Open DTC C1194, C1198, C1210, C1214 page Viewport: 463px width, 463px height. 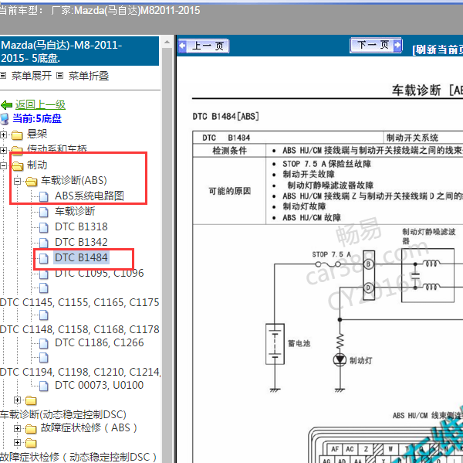coord(80,372)
